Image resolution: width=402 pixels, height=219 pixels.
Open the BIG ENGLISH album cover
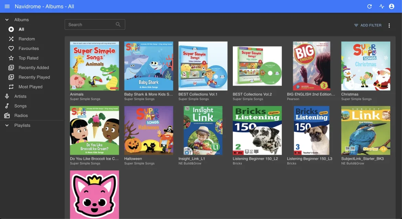(x=311, y=66)
